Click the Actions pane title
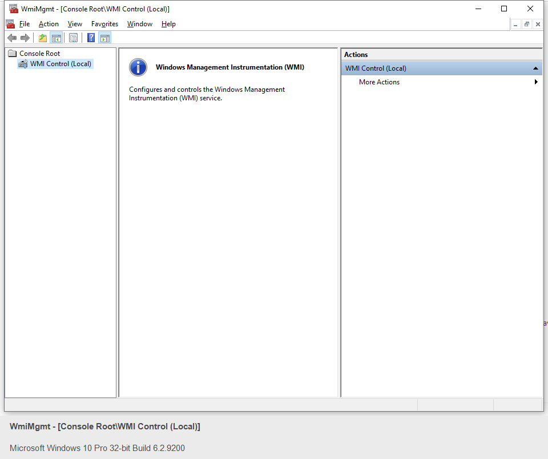The image size is (548, 459). 356,54
